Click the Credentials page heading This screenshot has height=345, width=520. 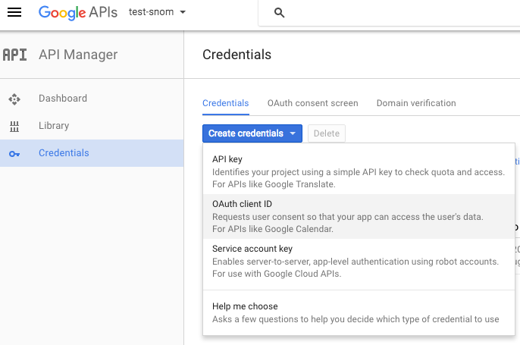coord(237,55)
